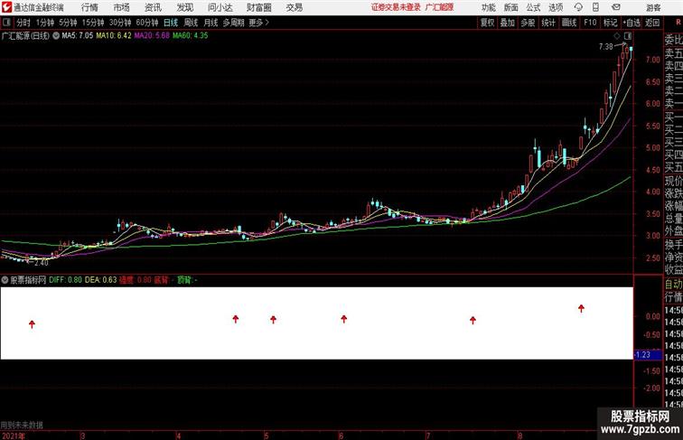Select the 日线 daily chart tab
The height and width of the screenshot is (440, 683).
coord(171,23)
